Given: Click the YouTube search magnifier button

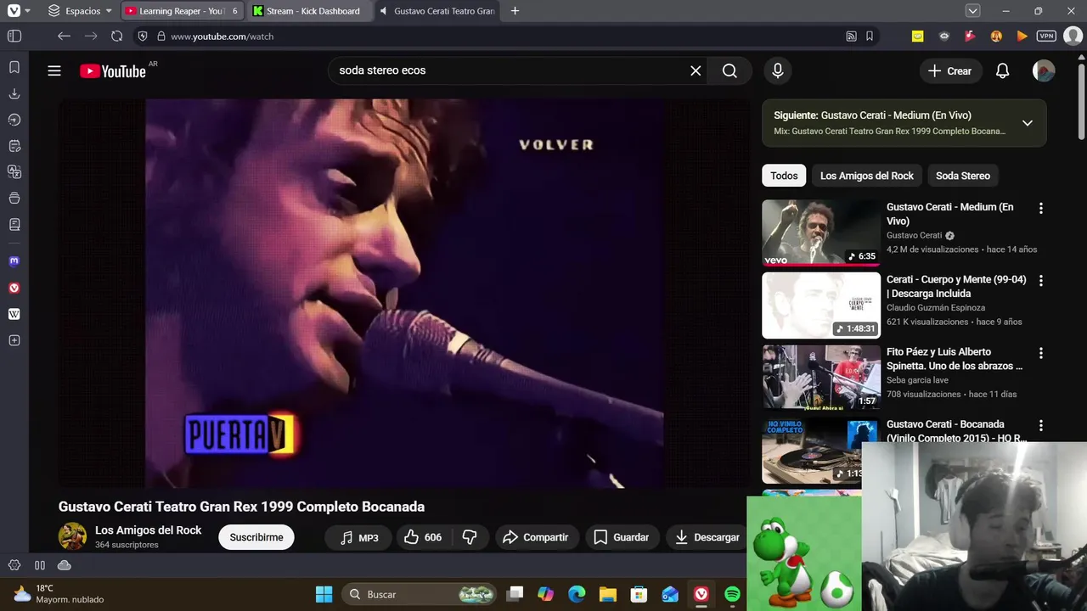Looking at the screenshot, I should click(729, 70).
